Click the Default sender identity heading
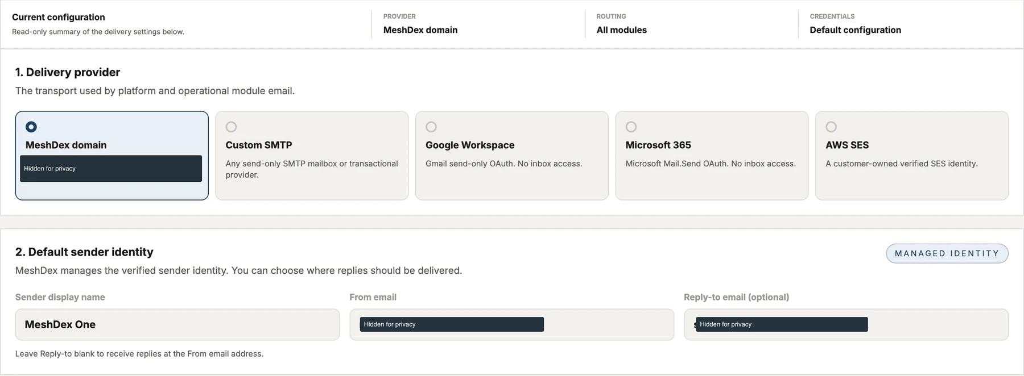1024x376 pixels. pos(84,252)
